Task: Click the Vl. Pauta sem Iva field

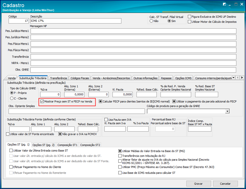Action: click(115, 129)
